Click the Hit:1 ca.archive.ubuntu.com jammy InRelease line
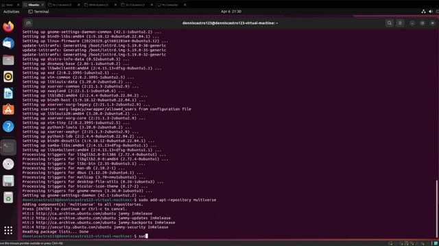This screenshot has width=439, height=246. [87, 213]
